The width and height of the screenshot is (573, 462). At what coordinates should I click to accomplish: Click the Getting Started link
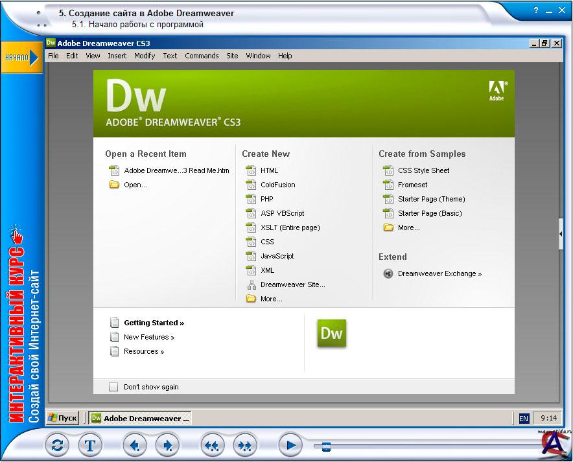[154, 323]
